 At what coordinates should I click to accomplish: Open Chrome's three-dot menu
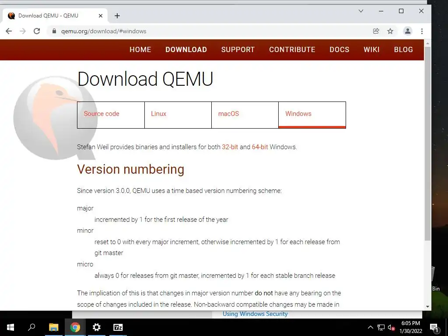[x=422, y=31]
